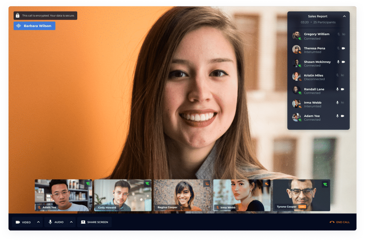Click connection signal icon on Cody Howard thumbnail
The width and height of the screenshot is (365, 241).
tap(147, 184)
